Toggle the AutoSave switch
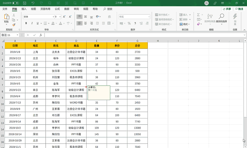This screenshot has width=247, height=148. 15,3
